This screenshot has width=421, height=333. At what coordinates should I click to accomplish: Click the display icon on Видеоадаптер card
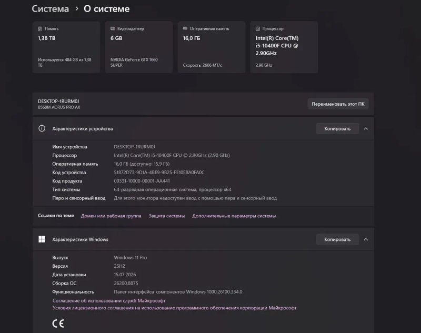[113, 28]
